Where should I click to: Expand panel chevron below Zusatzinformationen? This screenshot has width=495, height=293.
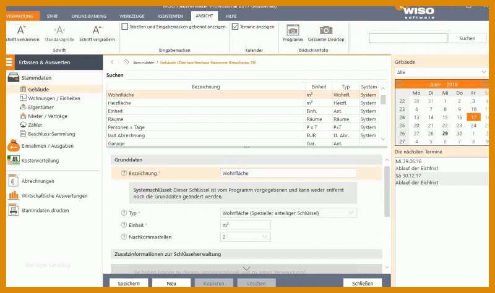pyautogui.click(x=246, y=269)
